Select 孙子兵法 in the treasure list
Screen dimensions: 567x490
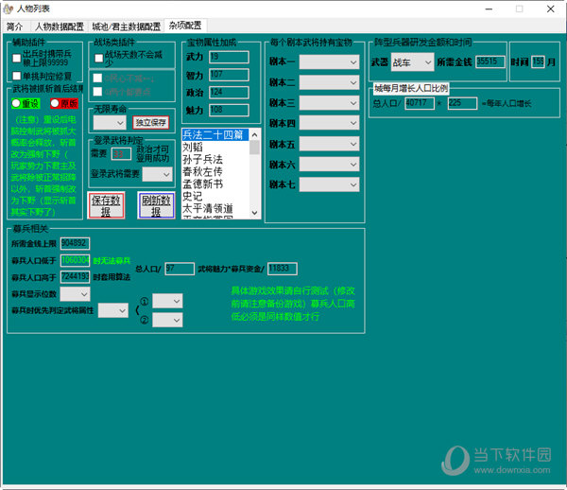[x=215, y=160]
